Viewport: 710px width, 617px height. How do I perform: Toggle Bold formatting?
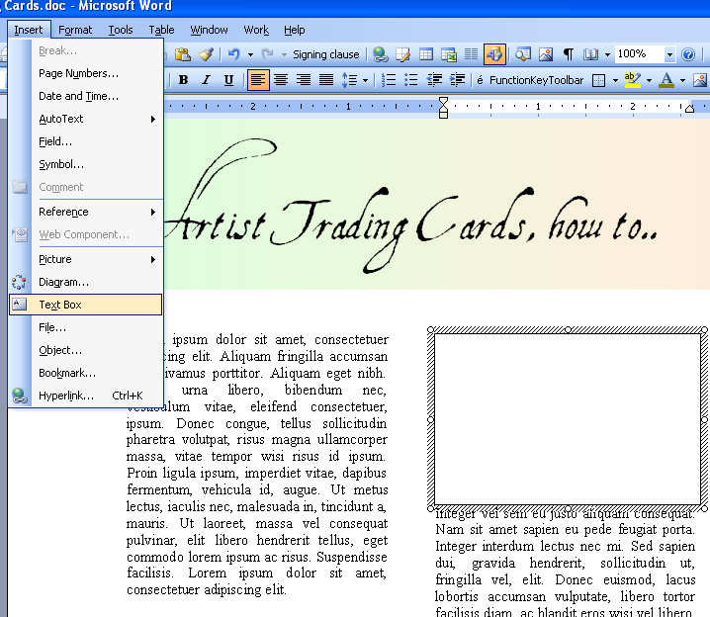coord(183,80)
